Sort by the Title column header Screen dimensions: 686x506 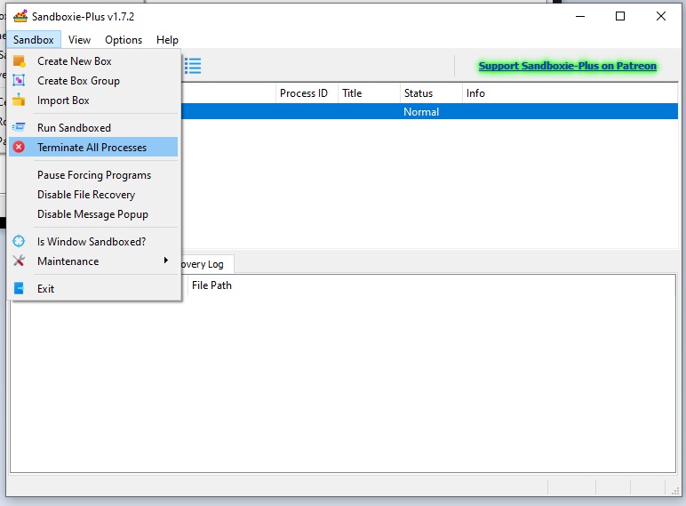(x=369, y=93)
